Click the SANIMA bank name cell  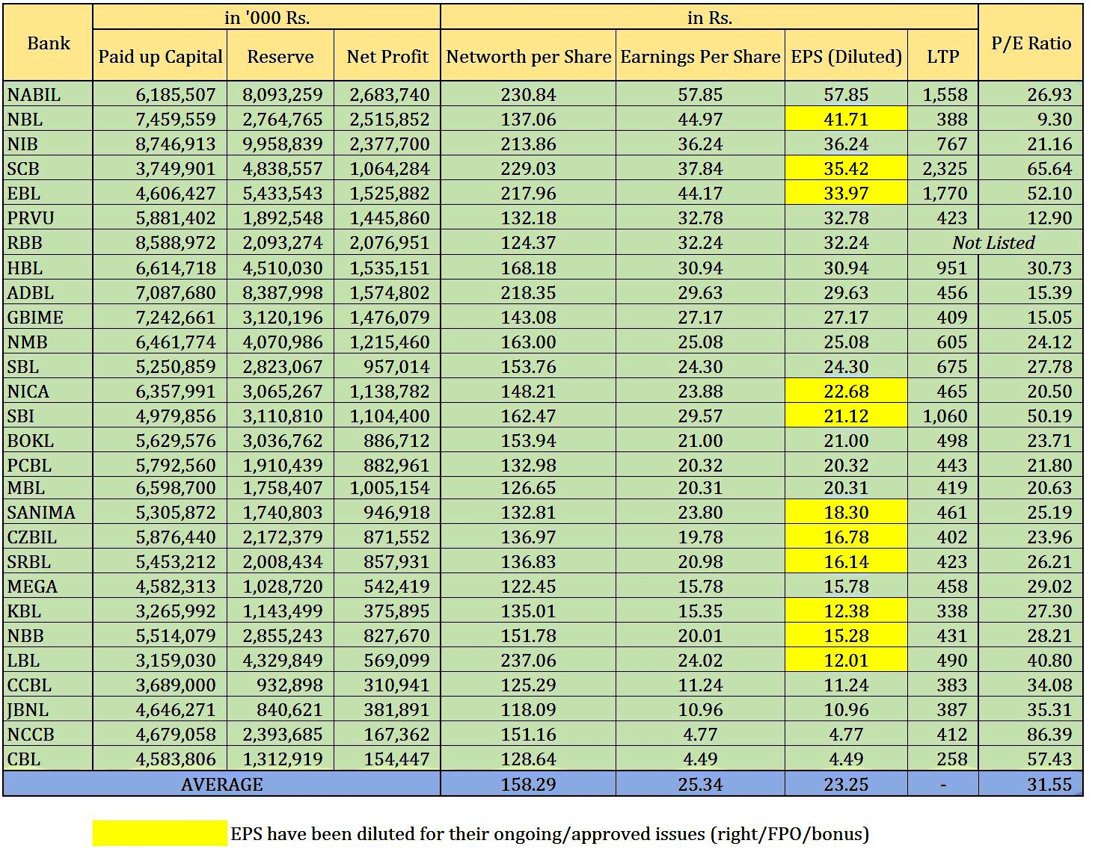click(x=48, y=512)
